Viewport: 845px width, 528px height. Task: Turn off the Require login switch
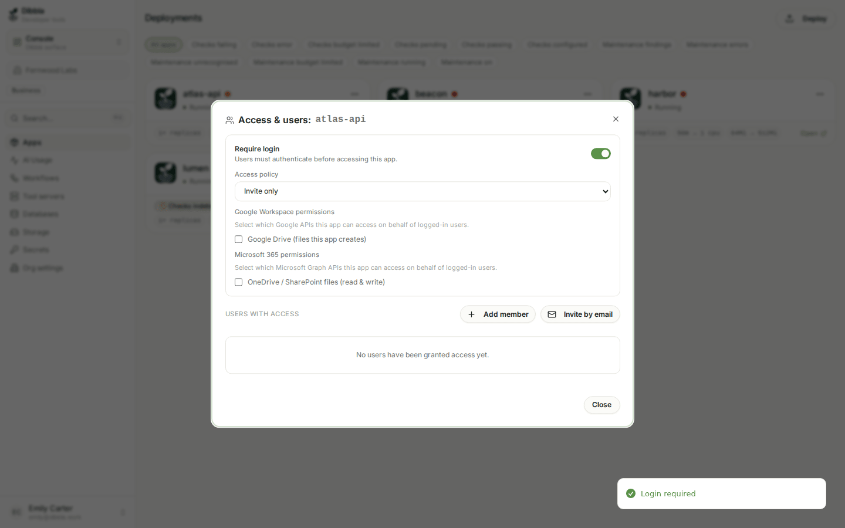click(601, 154)
